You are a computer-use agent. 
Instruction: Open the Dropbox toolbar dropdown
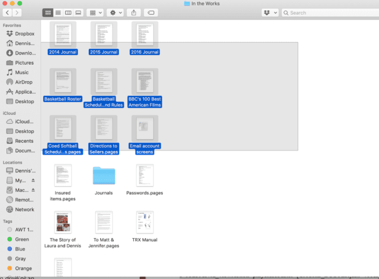[269, 12]
